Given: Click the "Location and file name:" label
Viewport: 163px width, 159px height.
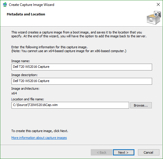Looking at the screenshot, I should pyautogui.click(x=27, y=99).
